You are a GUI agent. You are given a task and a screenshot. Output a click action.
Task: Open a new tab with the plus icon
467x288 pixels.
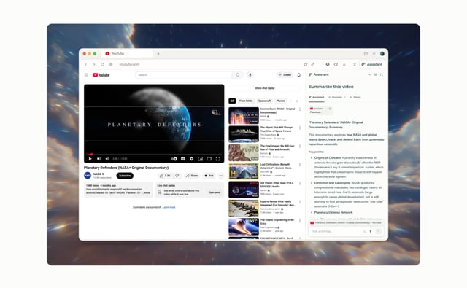click(158, 53)
